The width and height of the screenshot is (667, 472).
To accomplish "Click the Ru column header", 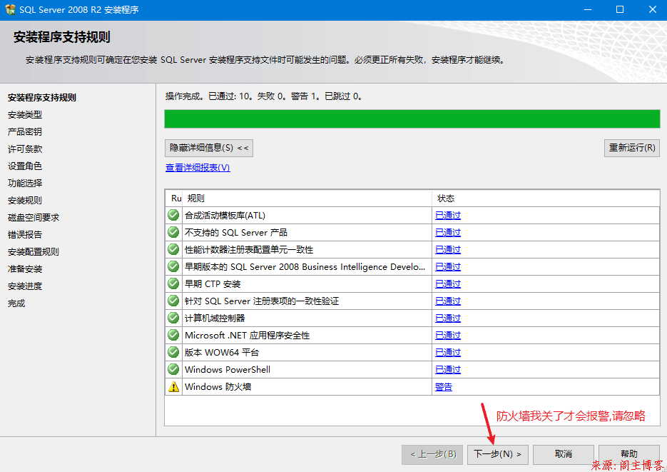I will [x=174, y=199].
